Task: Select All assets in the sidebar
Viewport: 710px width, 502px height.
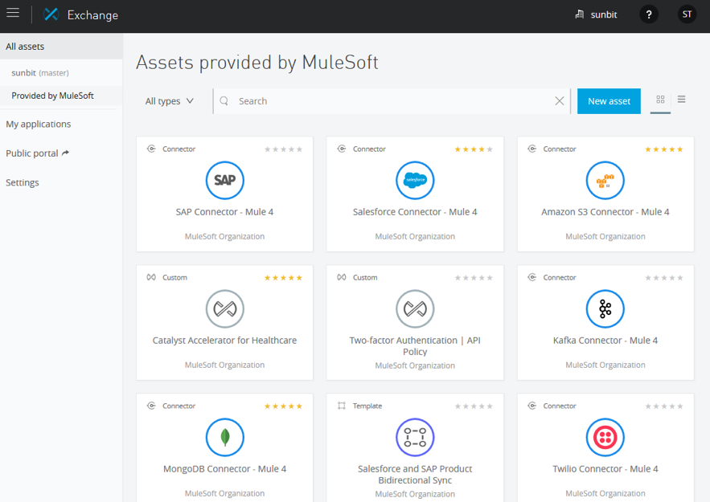Action: (61, 46)
